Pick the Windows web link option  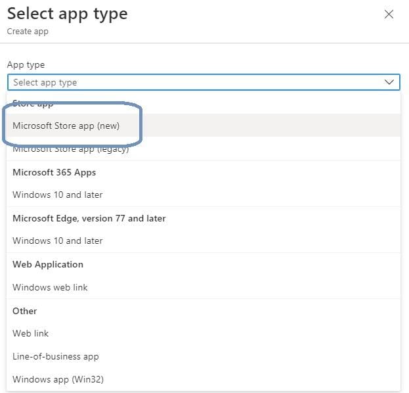tap(50, 287)
